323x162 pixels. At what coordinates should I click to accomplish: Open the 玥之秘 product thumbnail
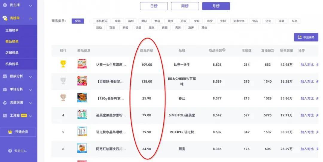[x=82, y=131]
